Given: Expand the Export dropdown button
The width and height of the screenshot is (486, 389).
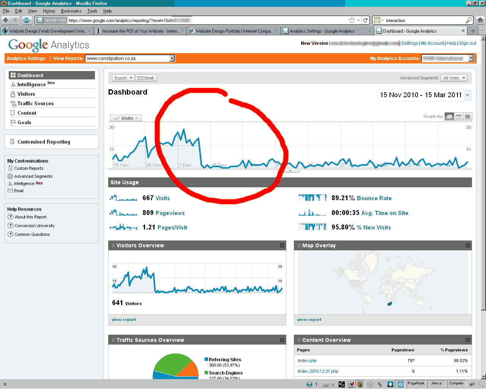Looking at the screenshot, I should [123, 78].
